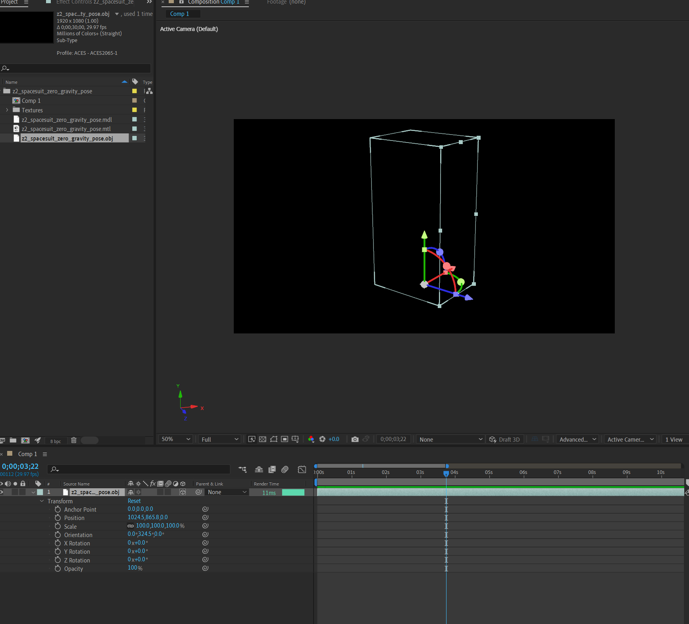Open the channel and color management icon
This screenshot has height=624, width=689.
tap(311, 439)
